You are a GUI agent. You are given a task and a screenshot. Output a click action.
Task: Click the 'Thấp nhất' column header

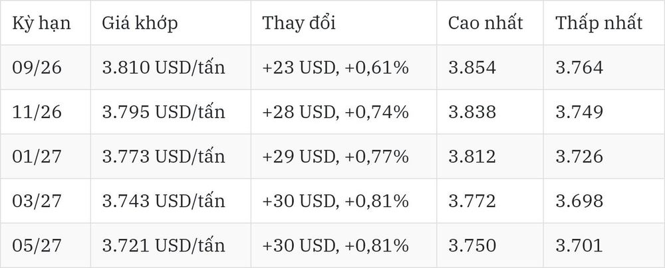pyautogui.click(x=599, y=23)
